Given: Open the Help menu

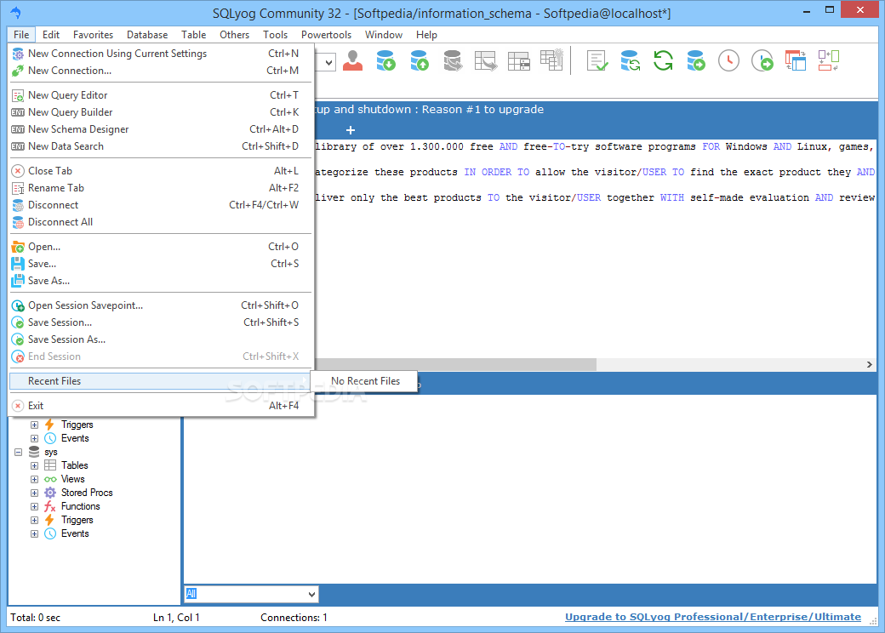Looking at the screenshot, I should 426,34.
